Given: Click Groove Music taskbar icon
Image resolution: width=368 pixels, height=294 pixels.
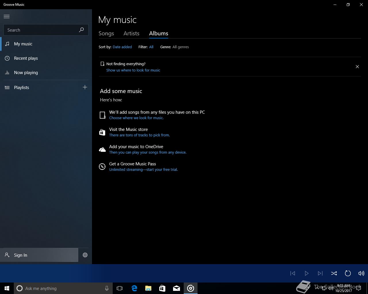Looking at the screenshot, I should (x=191, y=288).
